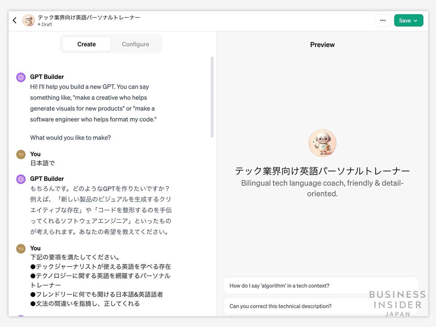The width and height of the screenshot is (436, 327).
Task: Switch to the Create tab
Action: click(87, 44)
